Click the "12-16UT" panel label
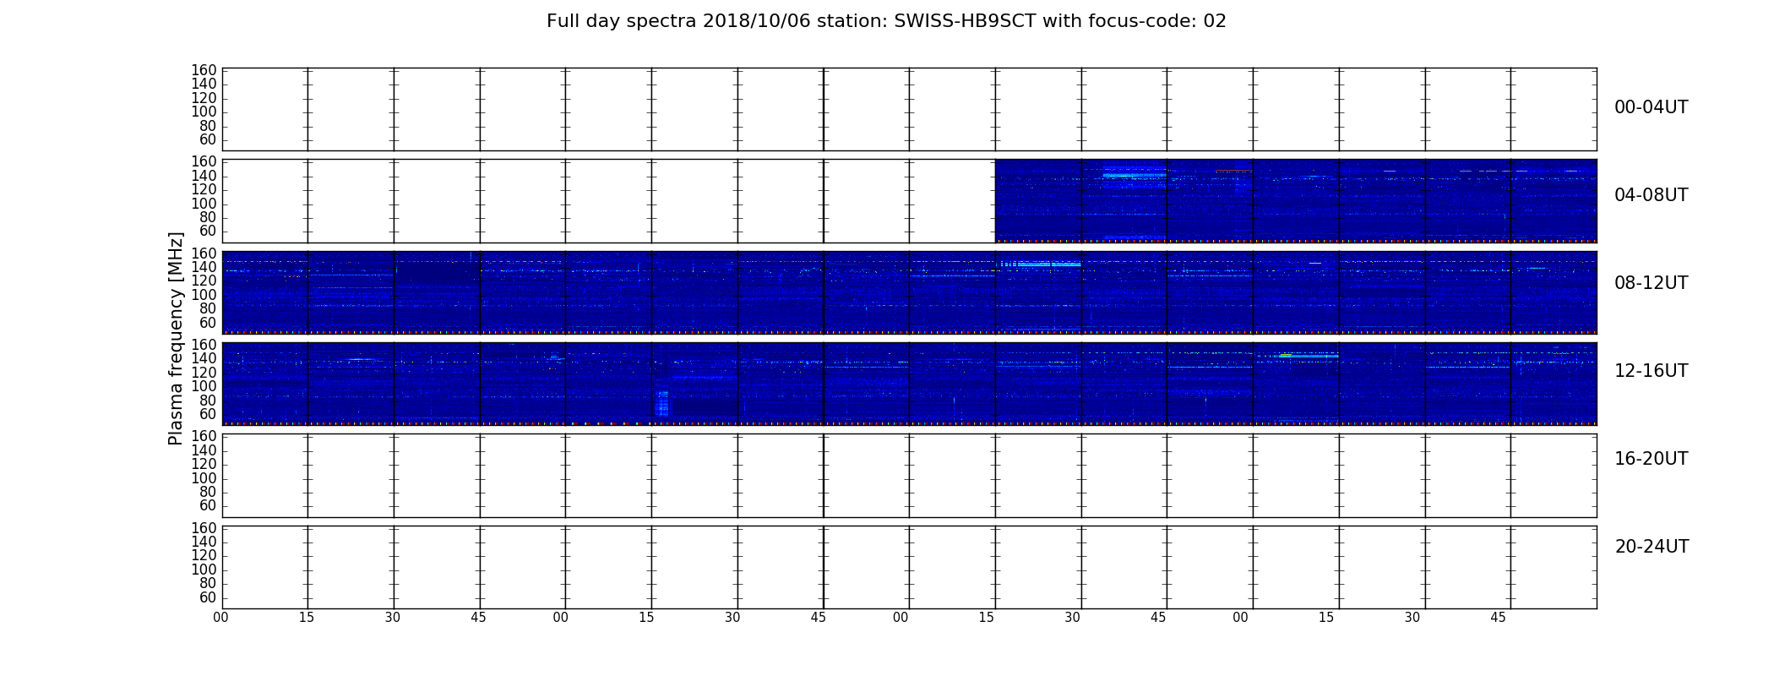This screenshot has width=1774, height=676. coord(1651,371)
